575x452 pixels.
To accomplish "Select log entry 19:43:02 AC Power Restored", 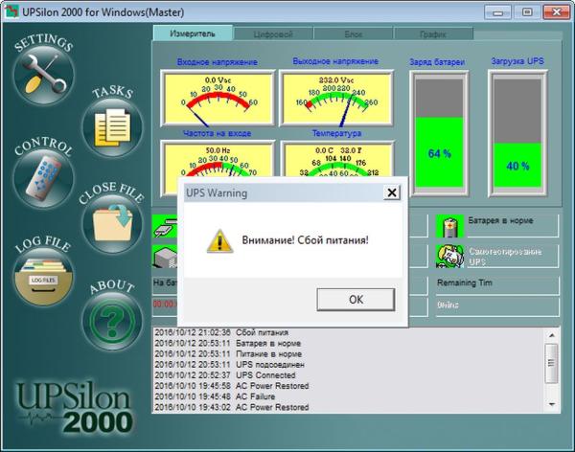I will pos(232,407).
